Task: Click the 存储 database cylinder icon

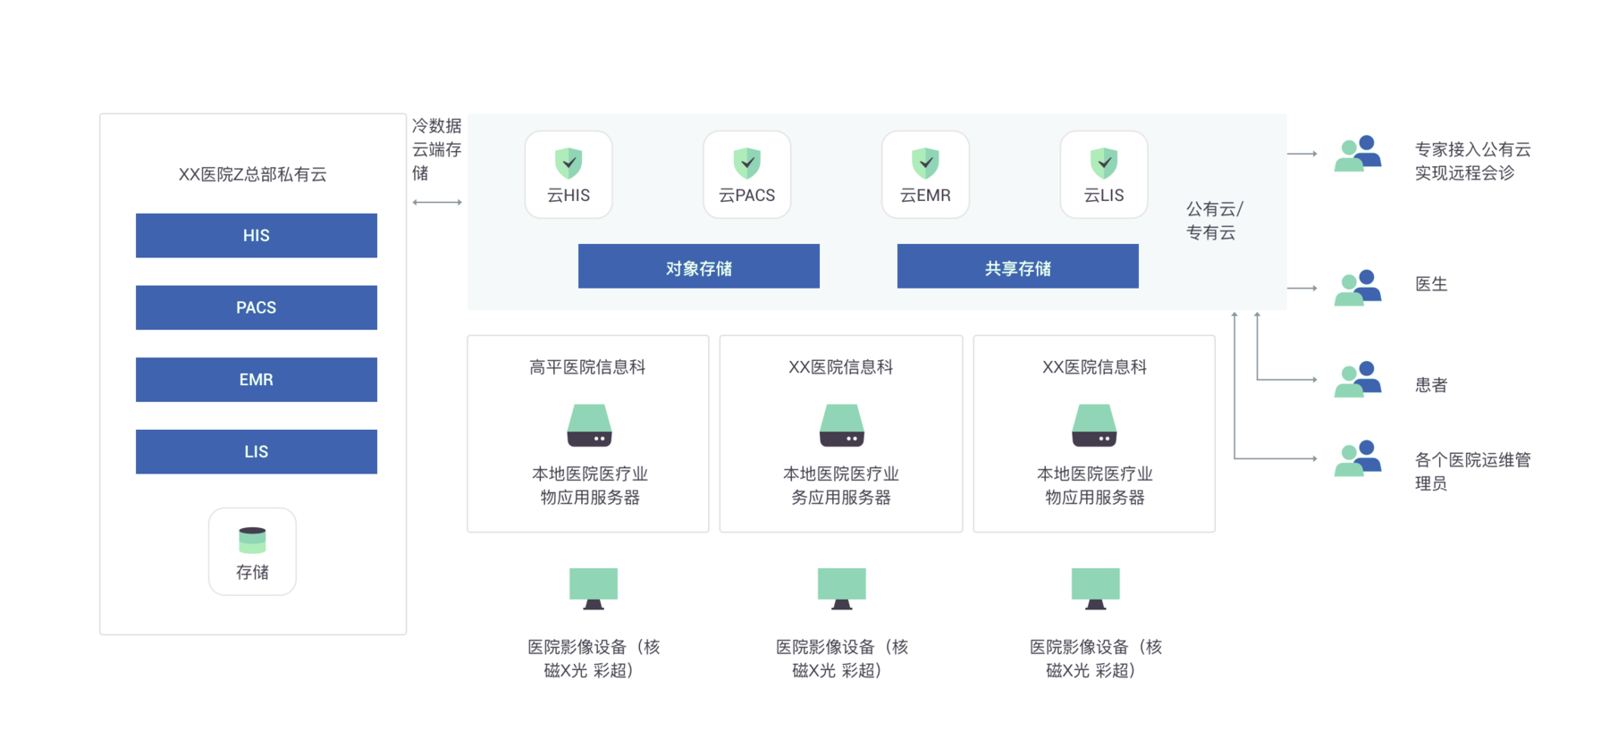Action: tap(252, 540)
